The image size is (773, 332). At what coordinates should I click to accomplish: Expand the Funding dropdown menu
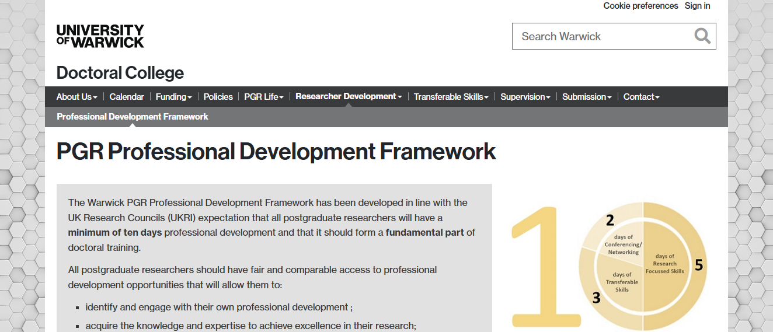tap(173, 97)
